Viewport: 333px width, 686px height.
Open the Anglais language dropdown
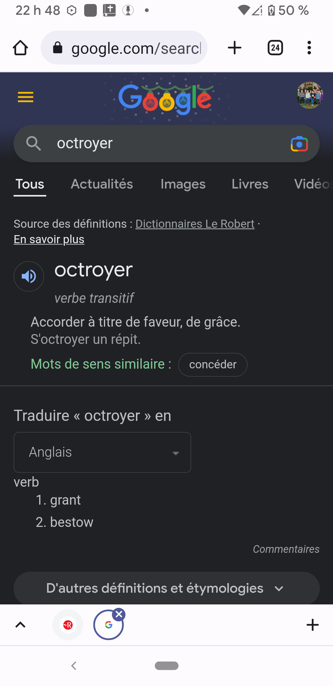[x=102, y=452]
